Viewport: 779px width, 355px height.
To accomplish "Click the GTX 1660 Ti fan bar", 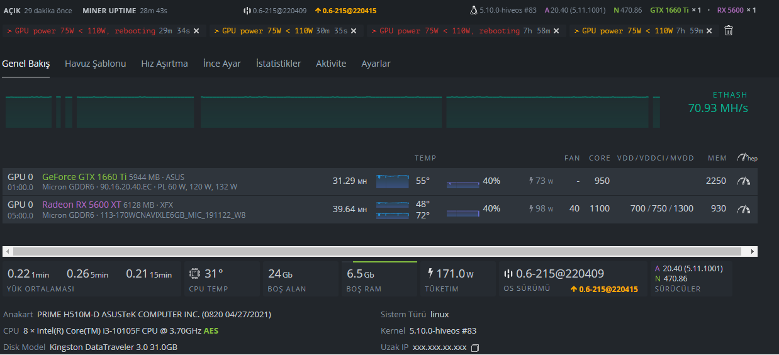I will click(x=463, y=184).
